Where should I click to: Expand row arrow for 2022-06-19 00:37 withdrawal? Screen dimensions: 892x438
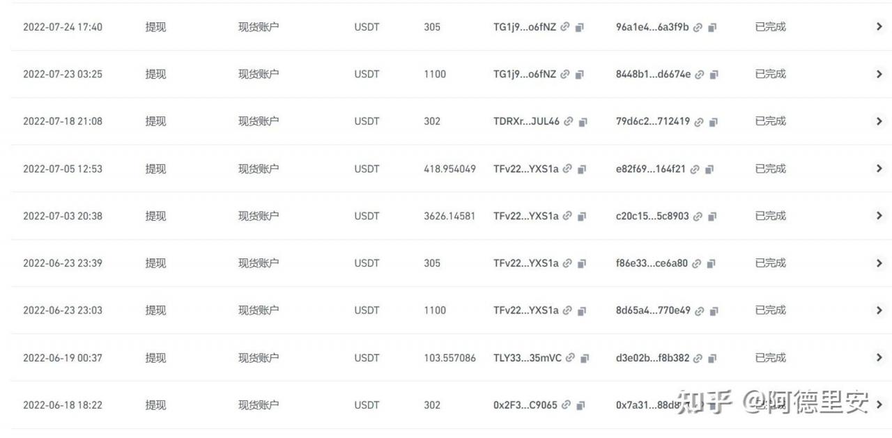(879, 357)
